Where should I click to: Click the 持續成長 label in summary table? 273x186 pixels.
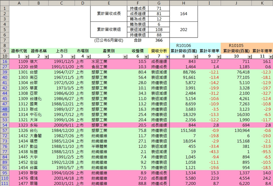pos(138,9)
